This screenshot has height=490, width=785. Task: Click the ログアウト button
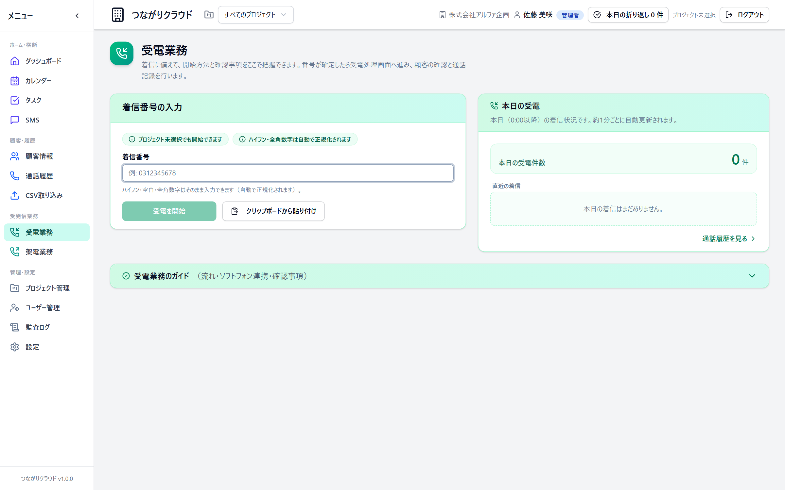744,15
